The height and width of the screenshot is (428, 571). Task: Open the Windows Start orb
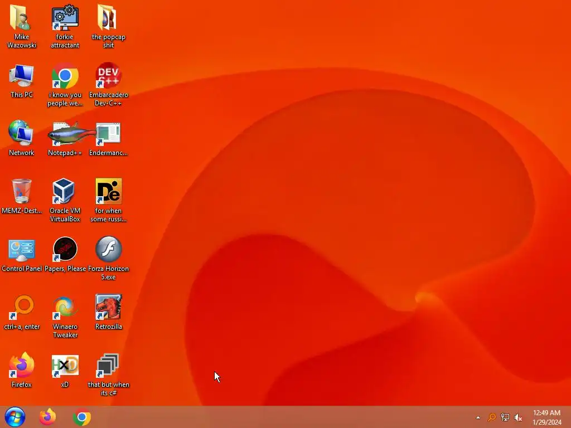pos(15,417)
